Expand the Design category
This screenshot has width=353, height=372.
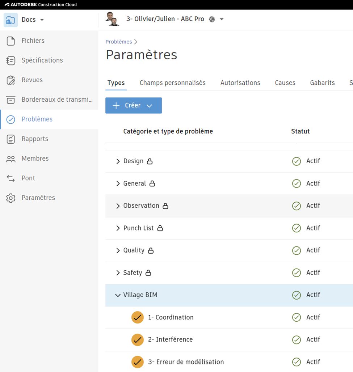tap(118, 161)
